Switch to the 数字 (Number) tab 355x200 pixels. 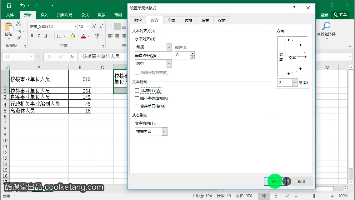138,20
